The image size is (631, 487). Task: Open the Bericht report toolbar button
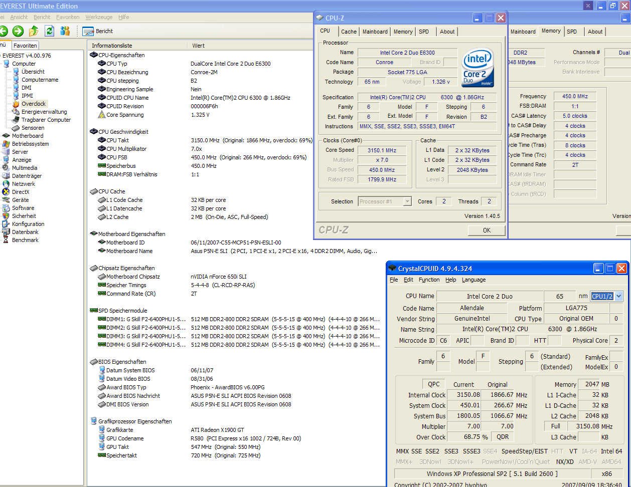point(98,31)
